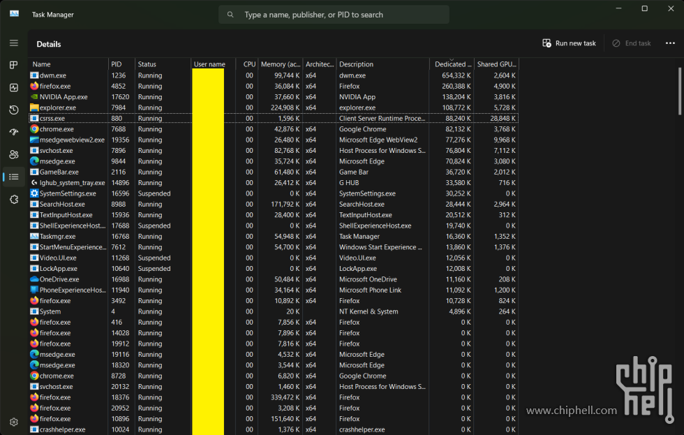Open App history page in sidebar

click(x=14, y=110)
